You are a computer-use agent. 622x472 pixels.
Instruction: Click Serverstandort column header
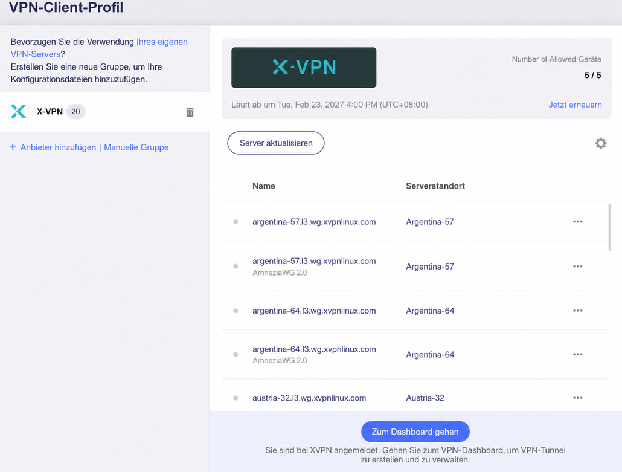pos(435,186)
